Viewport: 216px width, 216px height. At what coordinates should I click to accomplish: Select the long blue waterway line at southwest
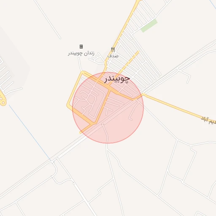[30, 132]
